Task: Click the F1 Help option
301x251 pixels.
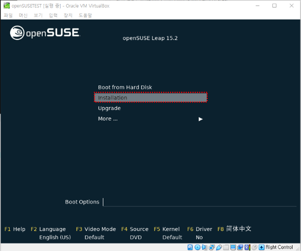Action: click(x=15, y=229)
